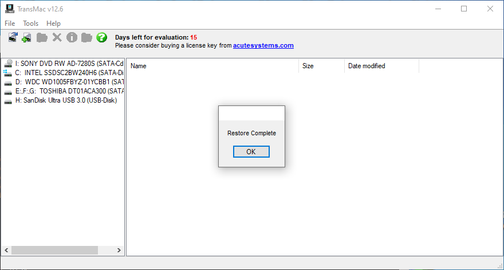
Task: Open the Tools menu
Action: (x=31, y=24)
